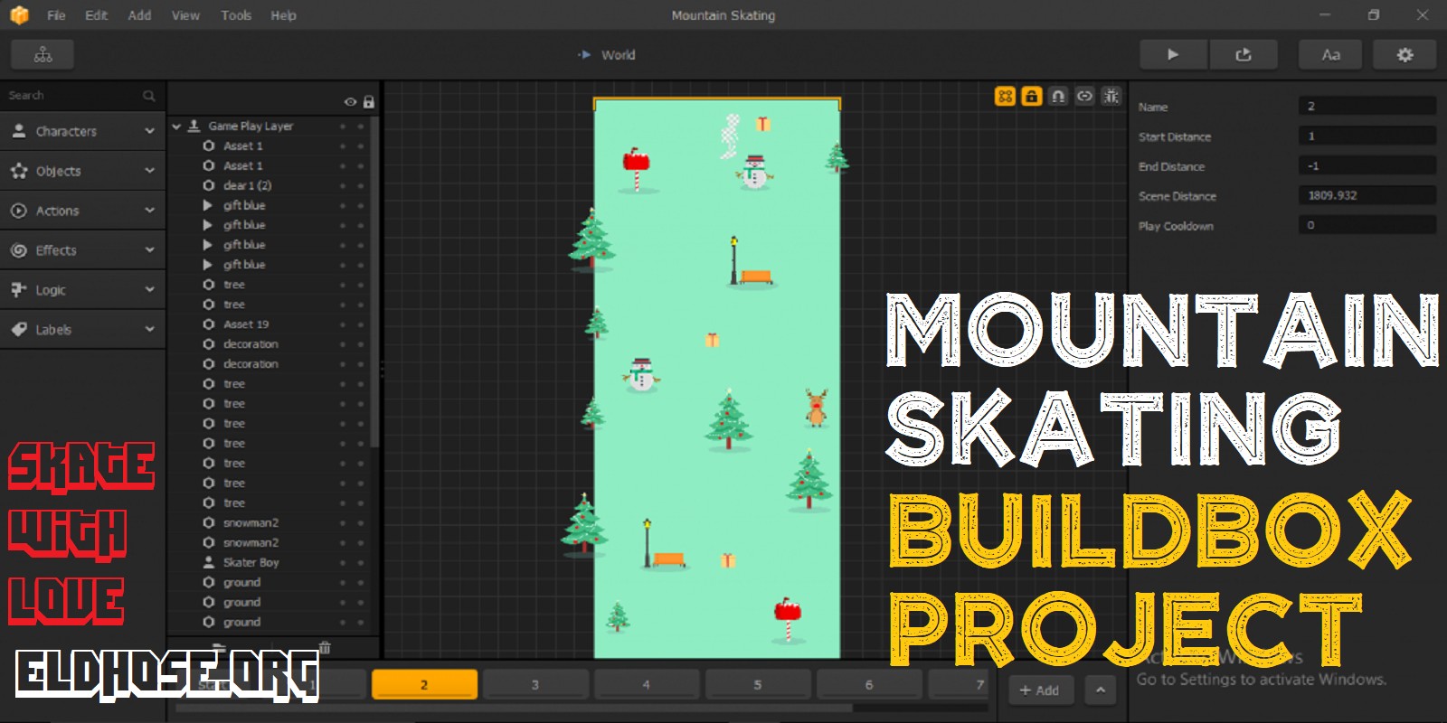
Task: Open the Tools menu
Action: click(236, 15)
